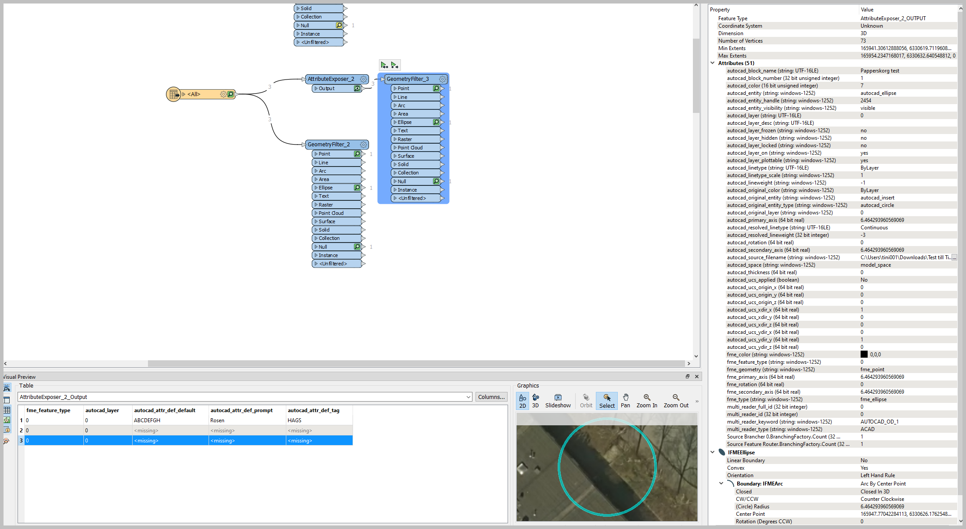
Task: Select the GeometryFilter_3 Raster port
Action: [416, 139]
